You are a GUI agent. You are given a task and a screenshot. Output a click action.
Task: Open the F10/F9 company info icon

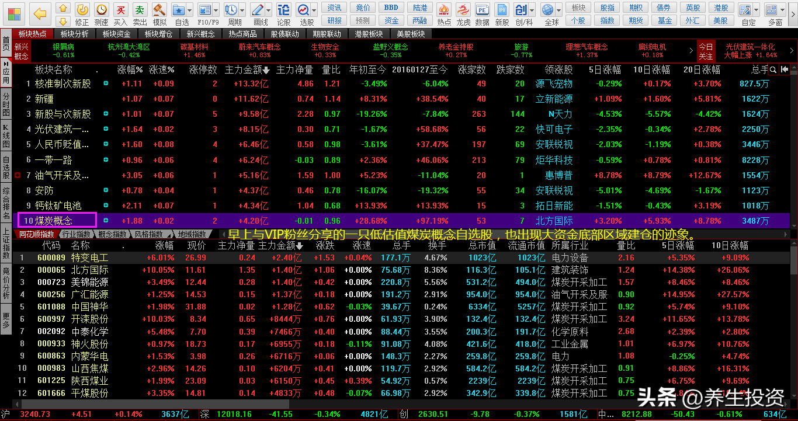(x=204, y=10)
